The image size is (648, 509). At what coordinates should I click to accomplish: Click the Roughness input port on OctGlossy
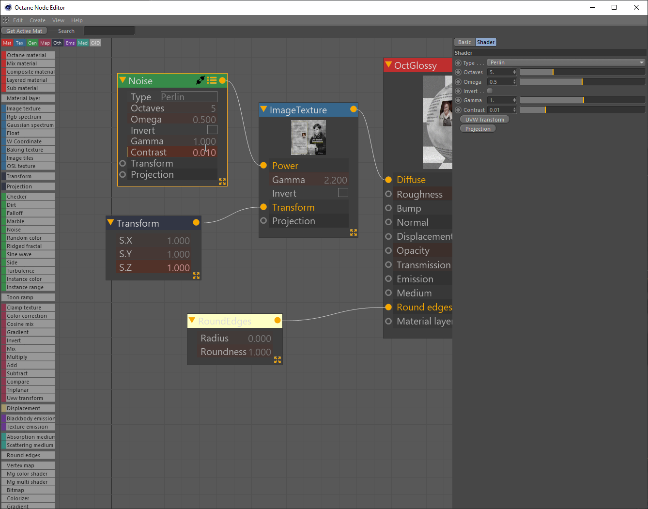point(388,194)
